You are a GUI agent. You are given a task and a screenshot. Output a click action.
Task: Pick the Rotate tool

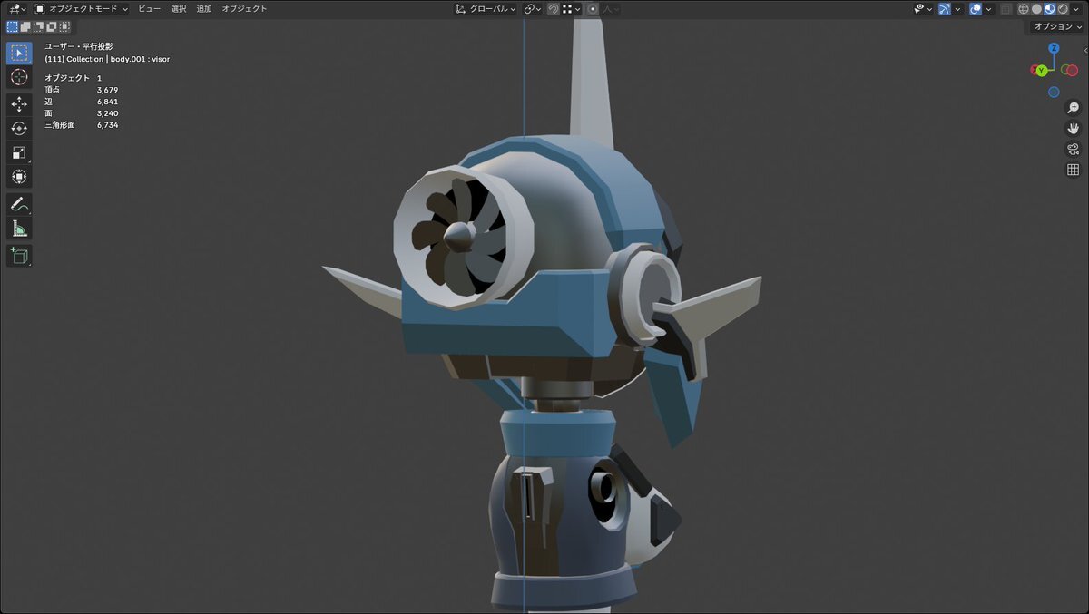pos(19,129)
